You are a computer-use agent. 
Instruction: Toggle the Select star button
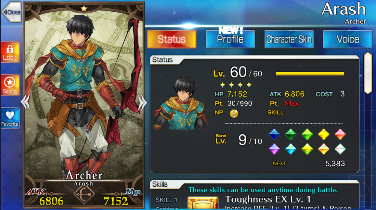[10, 85]
